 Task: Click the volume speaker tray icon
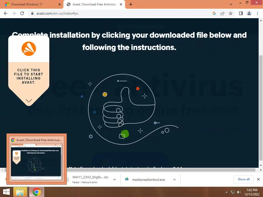coord(239,192)
